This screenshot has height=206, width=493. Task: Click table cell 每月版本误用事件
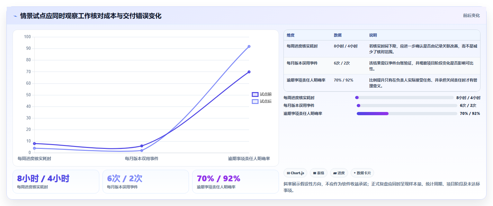[x=302, y=63]
